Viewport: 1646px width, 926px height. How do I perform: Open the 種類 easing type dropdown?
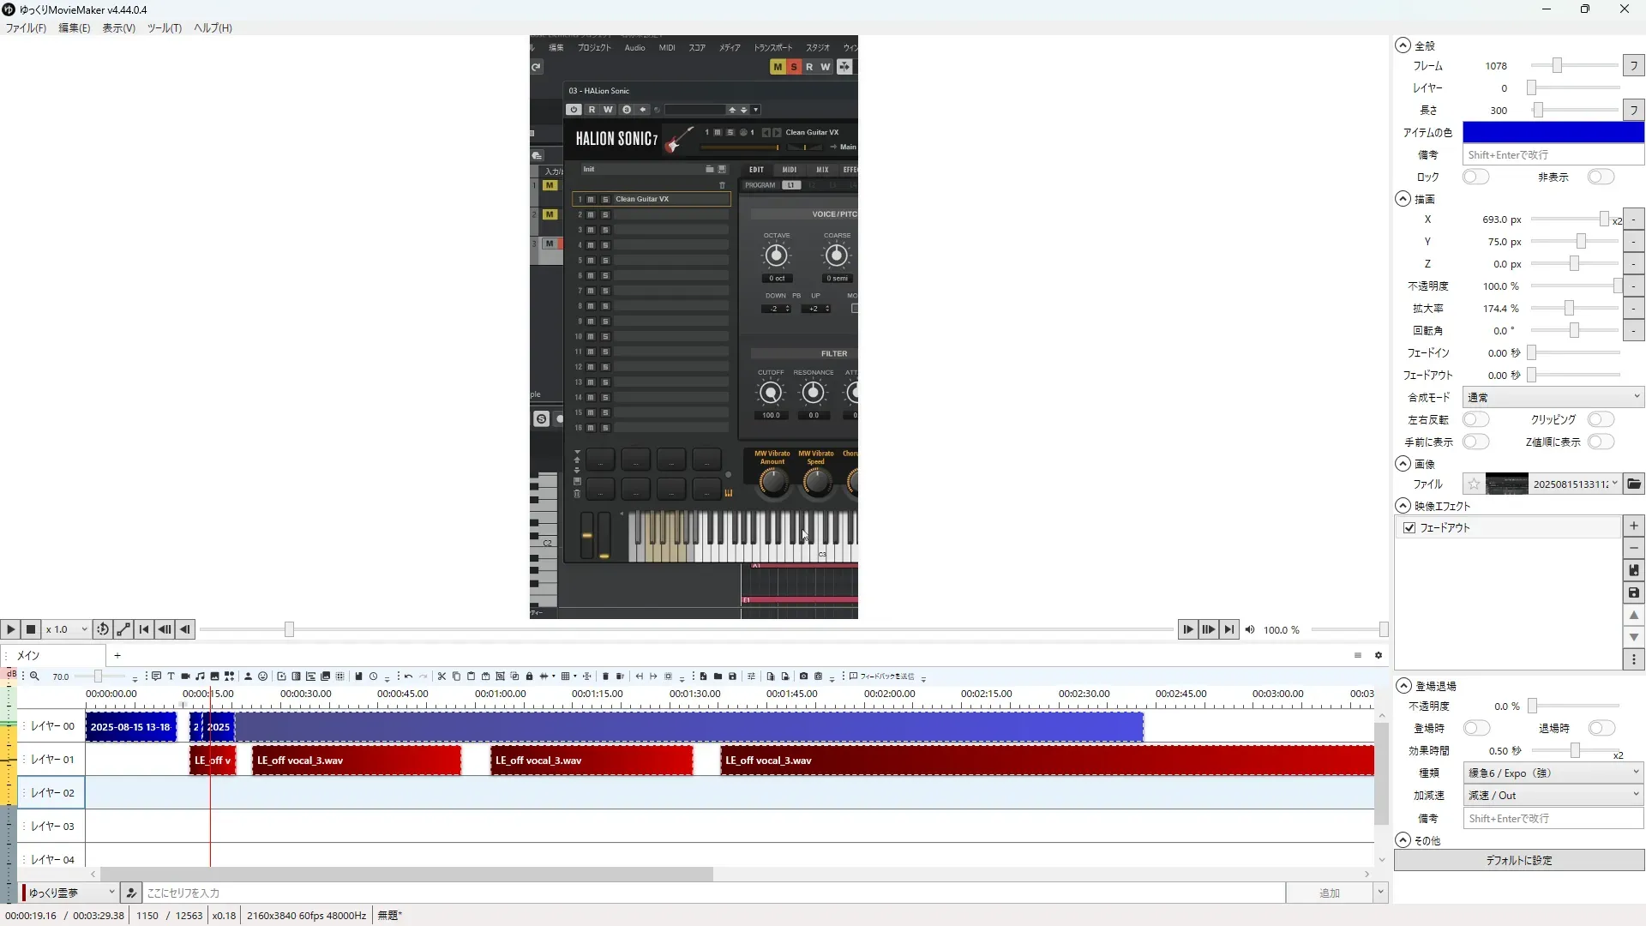coord(1553,773)
